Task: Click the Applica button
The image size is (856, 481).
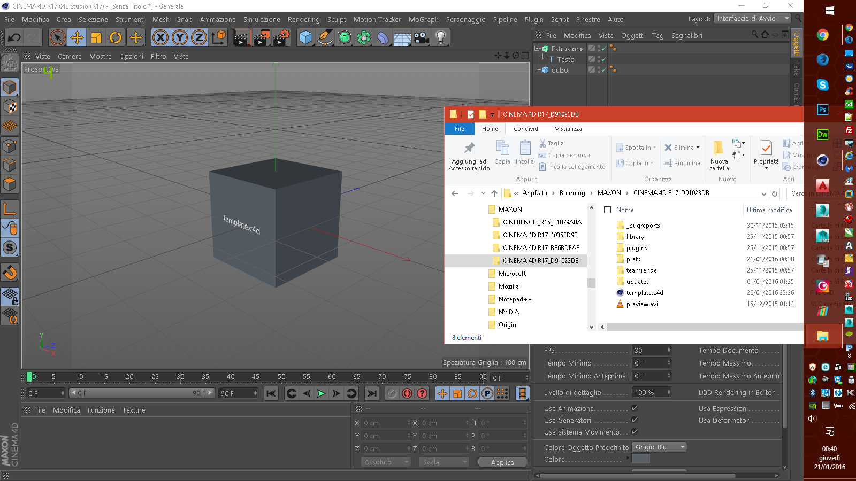Action: (502, 462)
